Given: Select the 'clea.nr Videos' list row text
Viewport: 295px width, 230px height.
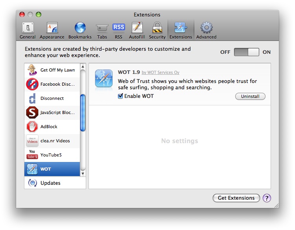Looking at the screenshot, I should (x=55, y=141).
